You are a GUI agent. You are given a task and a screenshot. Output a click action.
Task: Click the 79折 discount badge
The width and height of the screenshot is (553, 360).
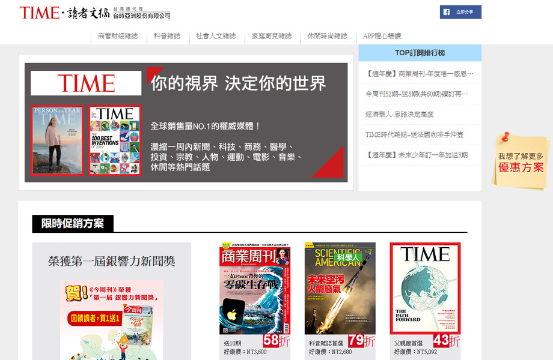(x=361, y=341)
